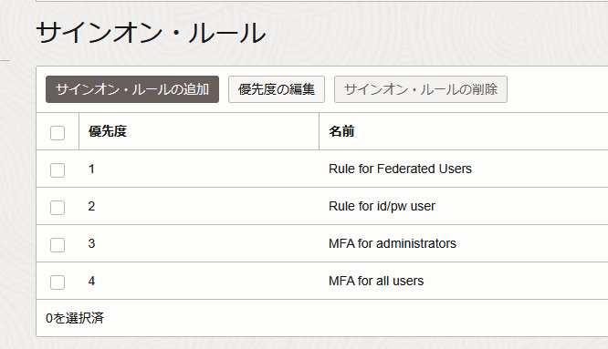Open the Rule for Federated Users rule
The image size is (608, 349).
point(400,169)
